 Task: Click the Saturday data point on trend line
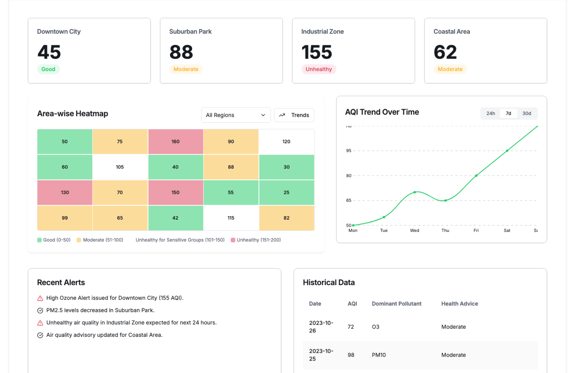pos(507,151)
